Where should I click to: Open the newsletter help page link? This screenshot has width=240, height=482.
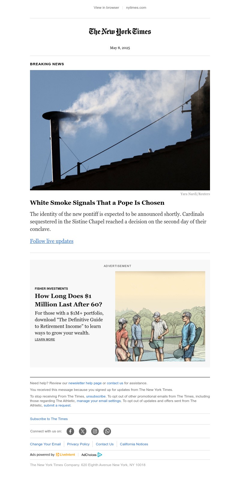[85, 383]
